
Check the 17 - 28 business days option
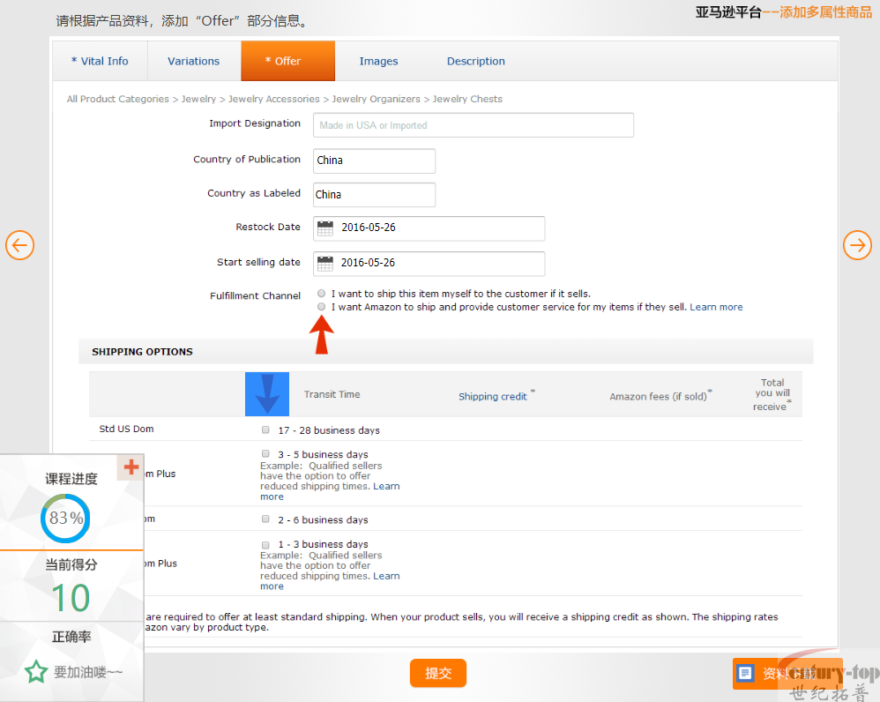pos(265,429)
